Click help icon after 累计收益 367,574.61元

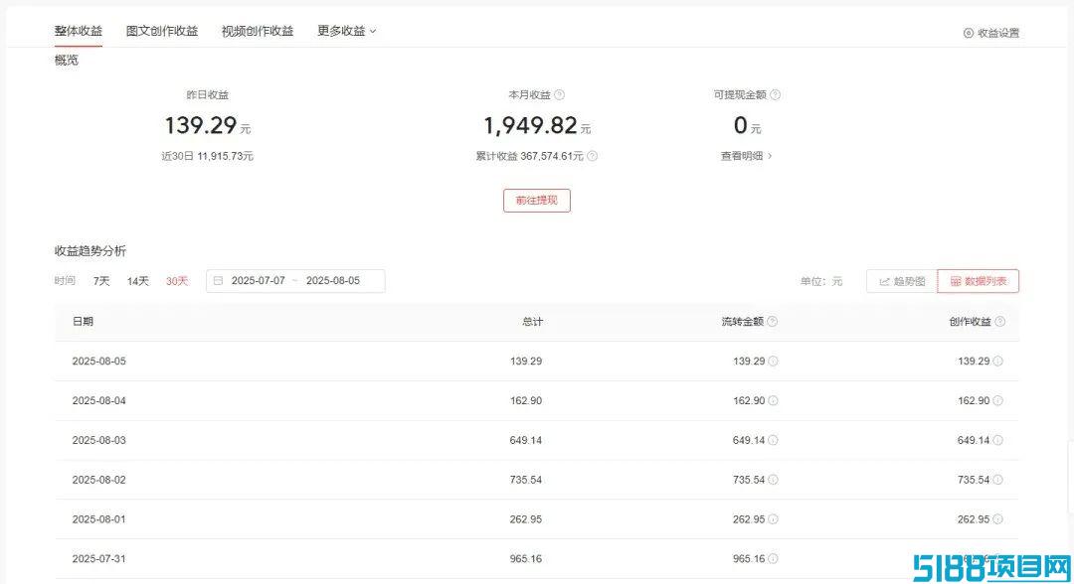(593, 156)
